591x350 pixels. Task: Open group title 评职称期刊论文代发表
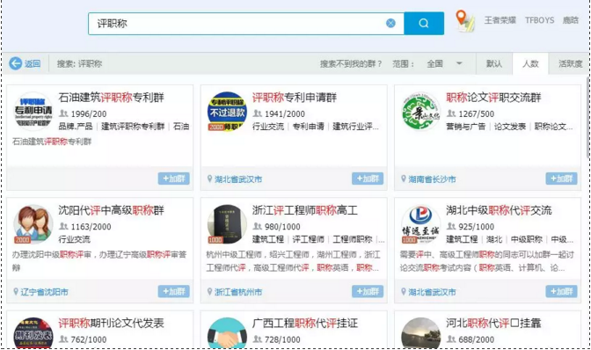pos(111,324)
